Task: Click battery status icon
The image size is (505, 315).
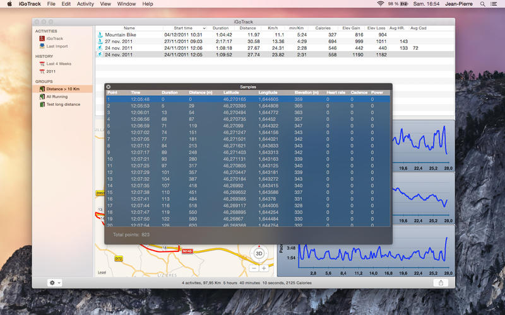Action: coord(404,4)
